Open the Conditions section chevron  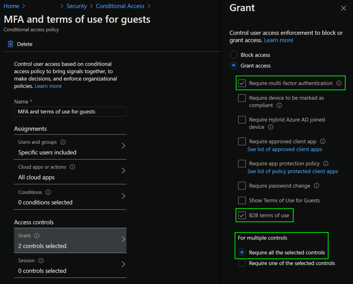tap(123, 196)
